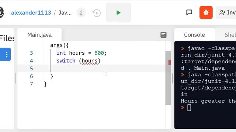Click the splitter between files and editor
Screen dimensions: 236x132
[16, 78]
